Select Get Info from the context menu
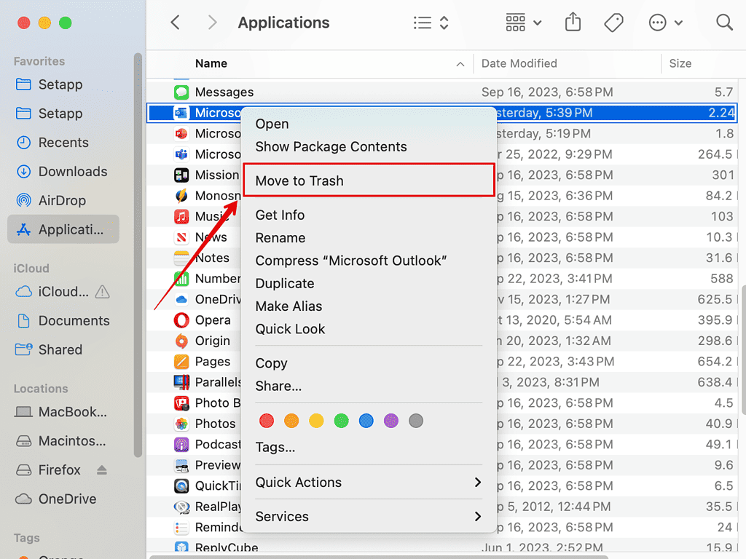 [280, 215]
